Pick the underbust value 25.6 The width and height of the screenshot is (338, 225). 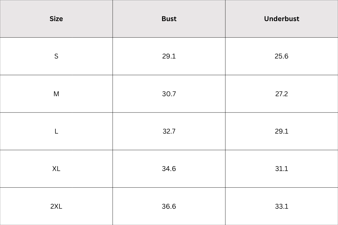pyautogui.click(x=282, y=56)
